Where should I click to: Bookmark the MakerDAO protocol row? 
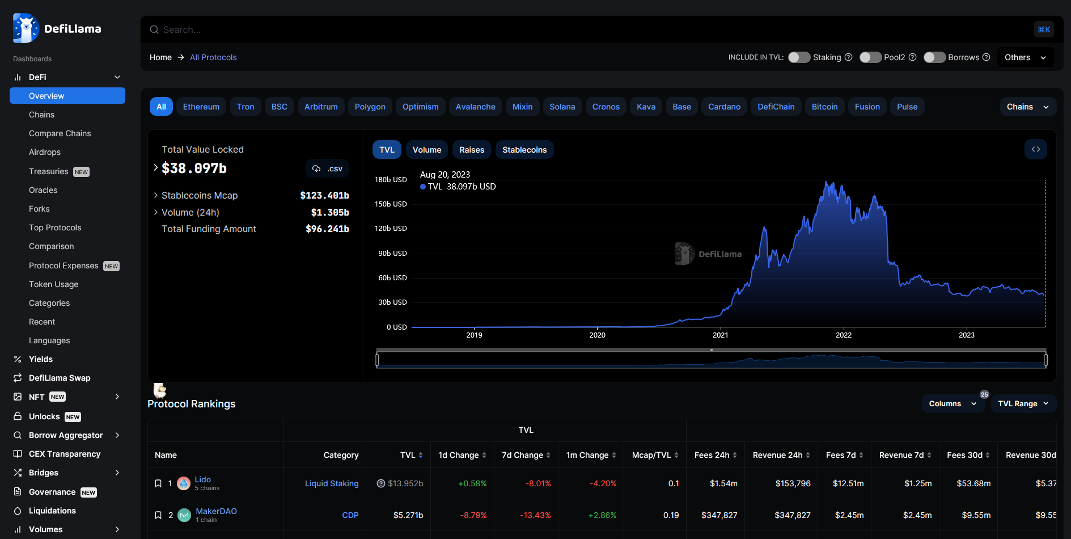[158, 515]
